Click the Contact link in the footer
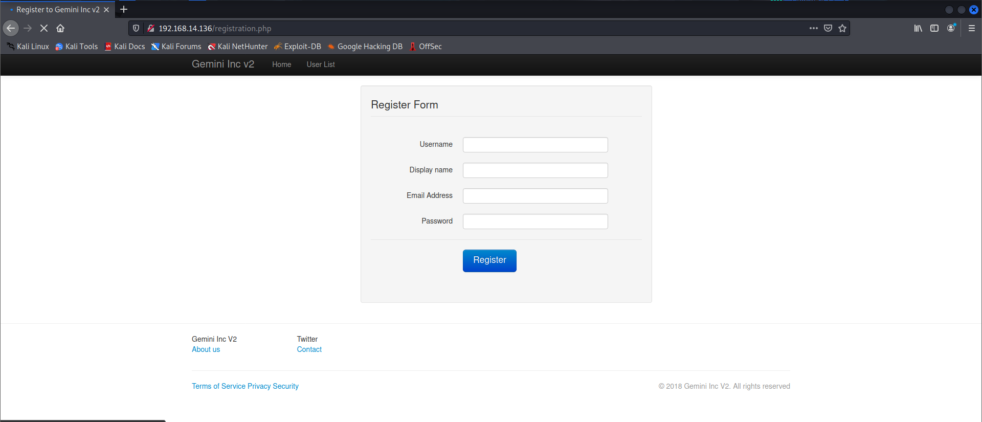The height and width of the screenshot is (422, 982). coord(309,349)
